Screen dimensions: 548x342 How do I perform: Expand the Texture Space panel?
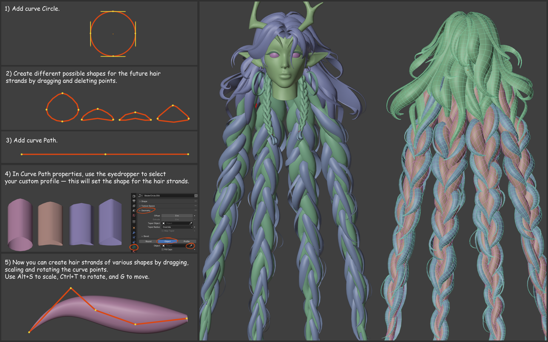[x=148, y=206]
